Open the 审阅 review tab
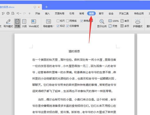Viewport: 150px width, 115px height. 82,14
